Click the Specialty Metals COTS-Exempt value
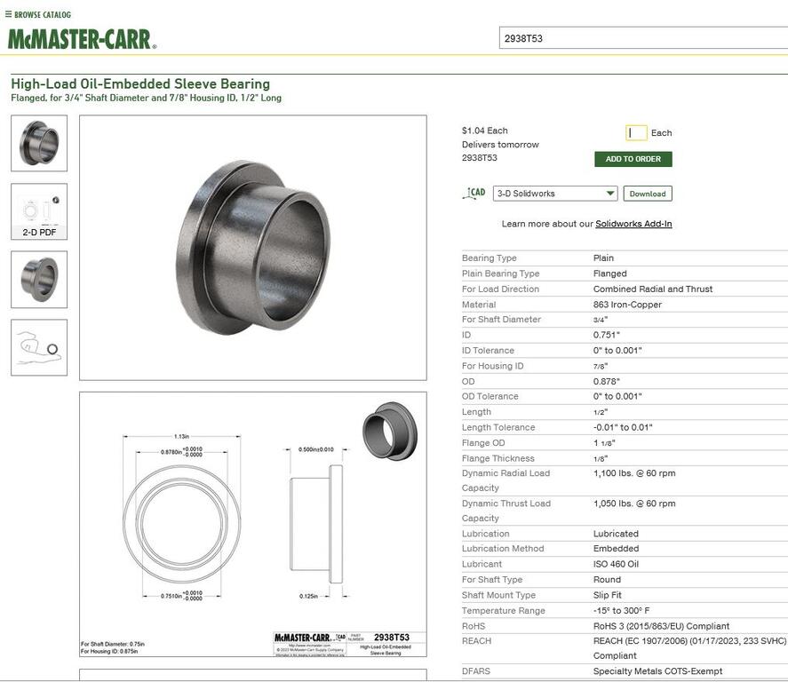The height and width of the screenshot is (682, 788). (x=657, y=671)
